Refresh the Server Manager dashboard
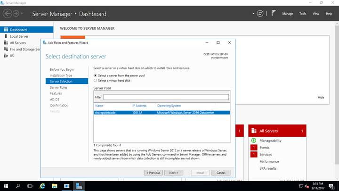Screen dimensions: 339x191 click(260, 14)
